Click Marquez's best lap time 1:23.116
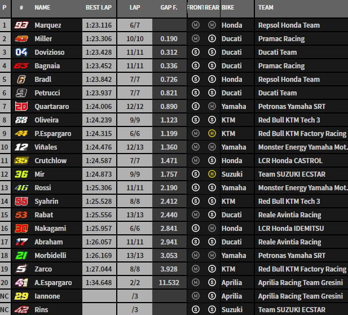 pos(98,25)
